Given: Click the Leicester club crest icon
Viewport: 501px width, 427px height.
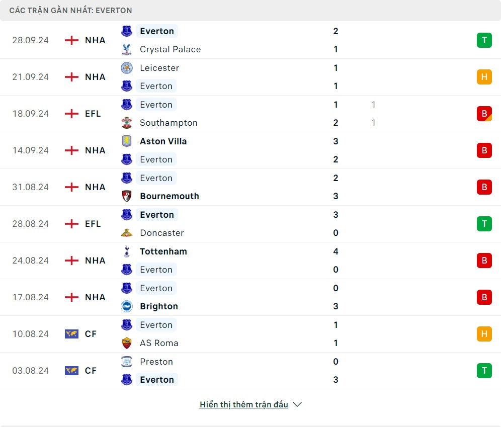Looking at the screenshot, I should click(x=127, y=68).
